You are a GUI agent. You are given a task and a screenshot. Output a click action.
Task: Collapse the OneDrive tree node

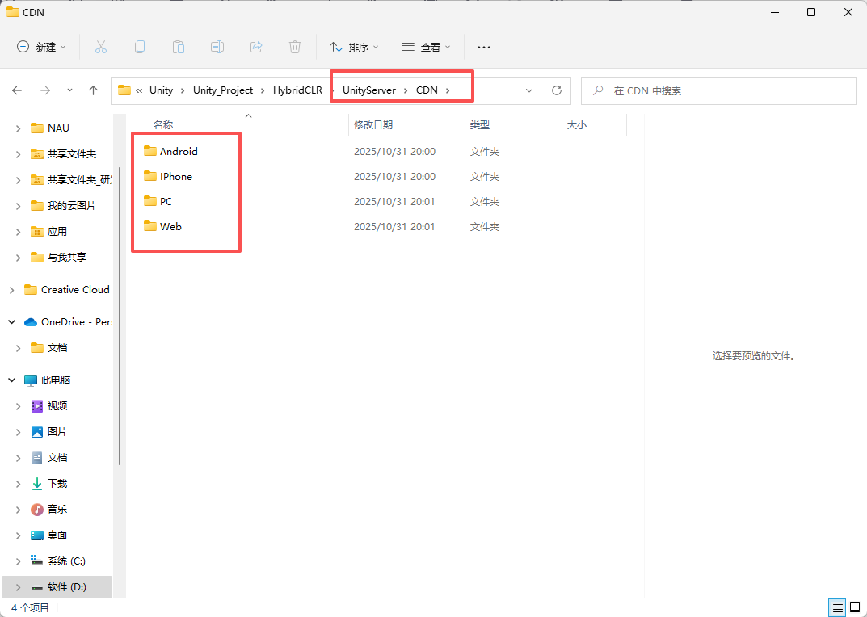tap(11, 322)
